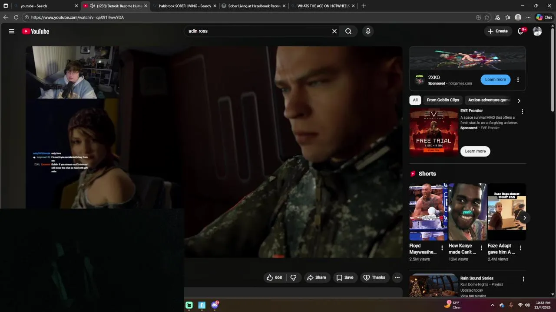Image resolution: width=556 pixels, height=312 pixels.
Task: Click Learn more under EVE Frontier
Action: pos(475,151)
